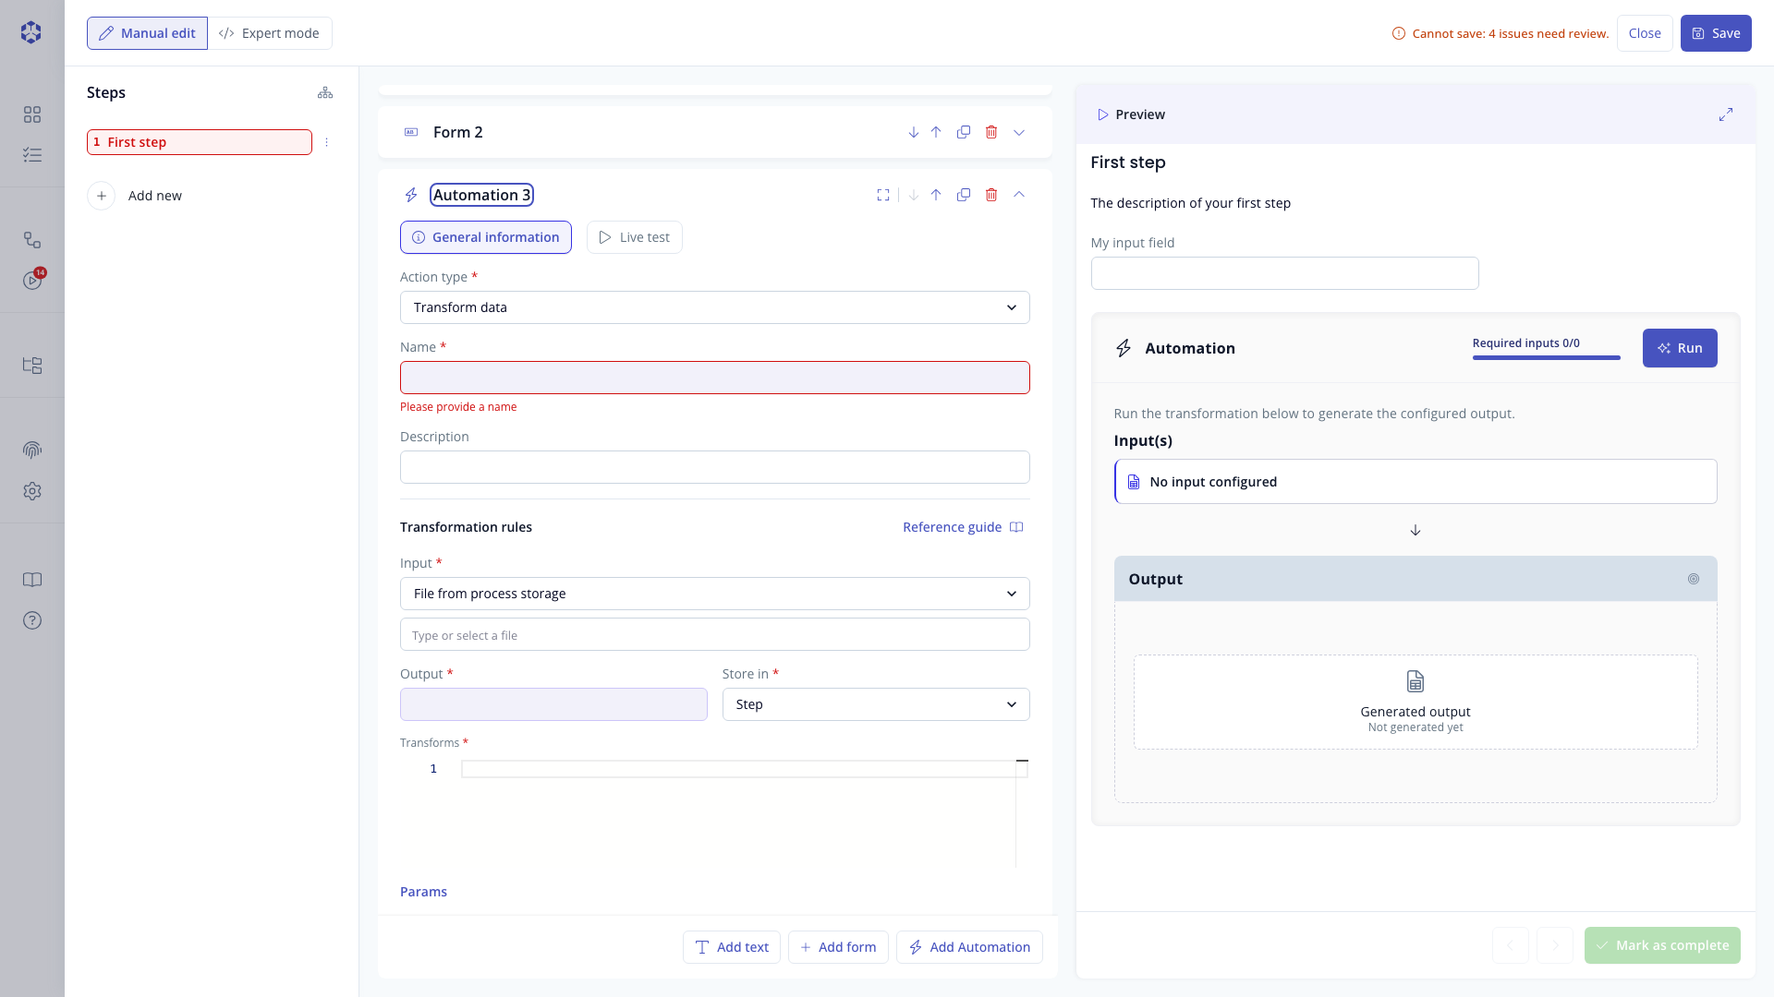Open First step options kebab menu
Viewport: 1774px width, 997px height.
click(x=326, y=142)
